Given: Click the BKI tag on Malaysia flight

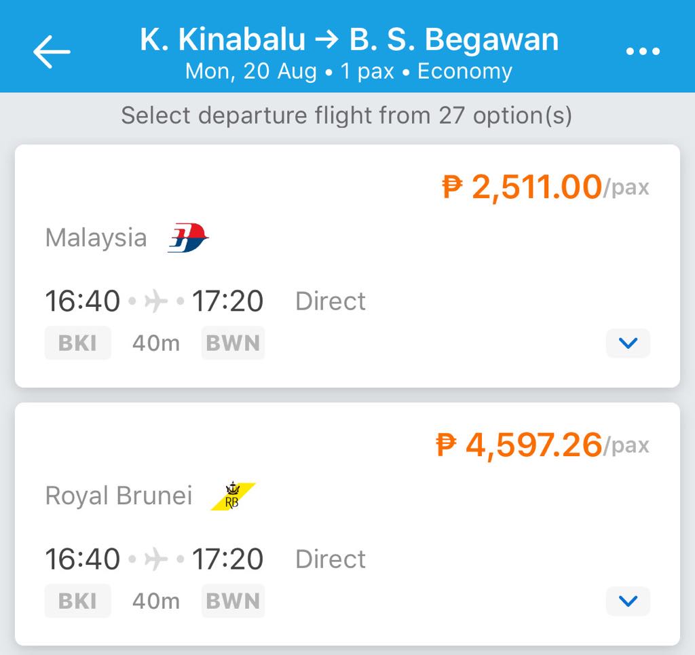Looking at the screenshot, I should (x=77, y=343).
